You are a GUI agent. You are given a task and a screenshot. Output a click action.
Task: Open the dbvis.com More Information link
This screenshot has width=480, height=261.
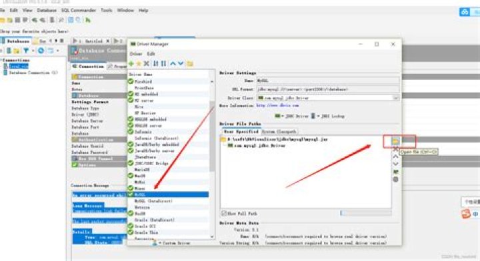point(277,105)
